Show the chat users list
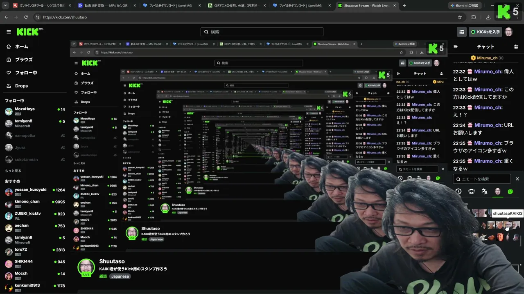The image size is (524, 294). (516, 47)
